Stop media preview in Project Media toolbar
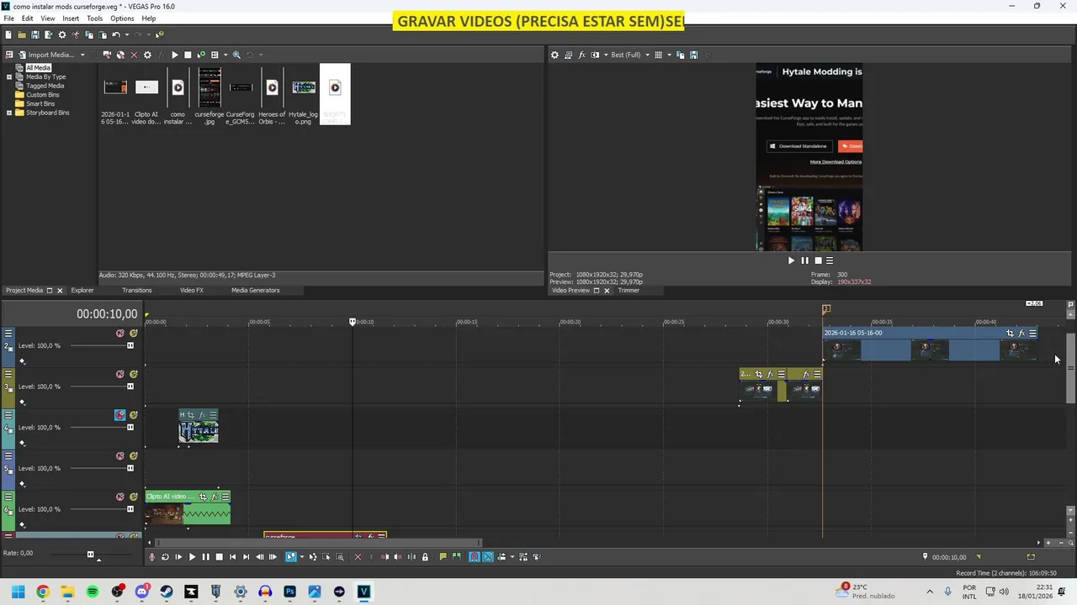Viewport: 1077px width, 605px height. point(188,55)
